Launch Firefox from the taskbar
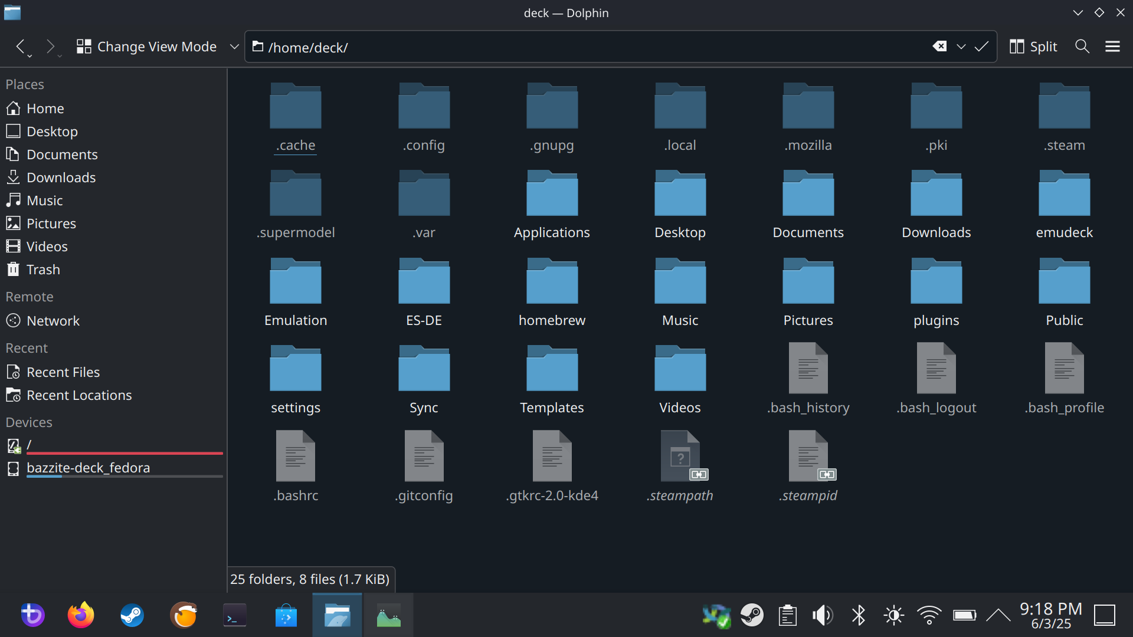The image size is (1133, 637). [81, 615]
